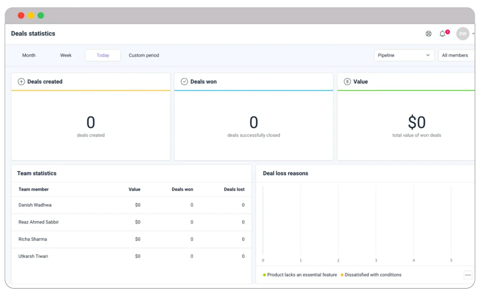Click the DW profile avatar

(462, 33)
